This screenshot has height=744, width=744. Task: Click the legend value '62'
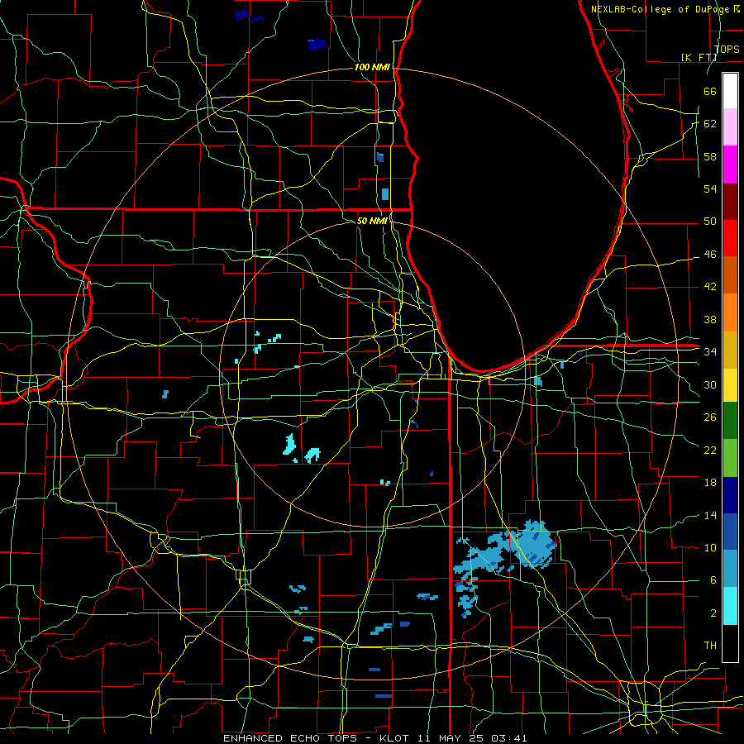(x=710, y=124)
